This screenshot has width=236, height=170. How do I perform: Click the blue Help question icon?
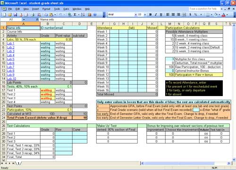click(95, 15)
